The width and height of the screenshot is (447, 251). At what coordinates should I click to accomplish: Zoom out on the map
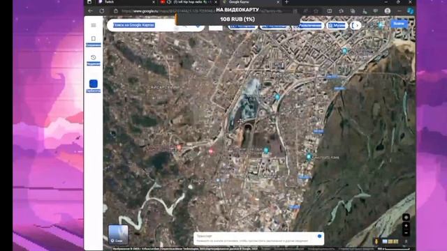pyautogui.click(x=406, y=232)
